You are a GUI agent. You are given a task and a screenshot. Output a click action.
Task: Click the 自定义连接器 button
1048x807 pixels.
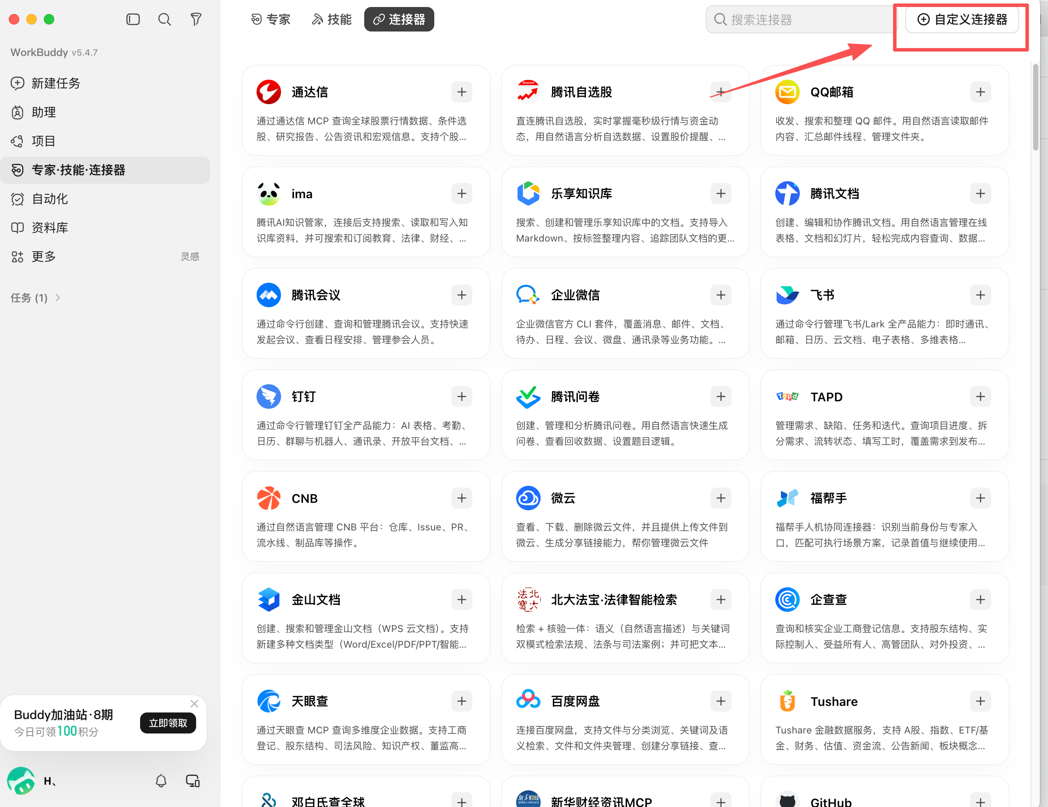[x=962, y=19]
